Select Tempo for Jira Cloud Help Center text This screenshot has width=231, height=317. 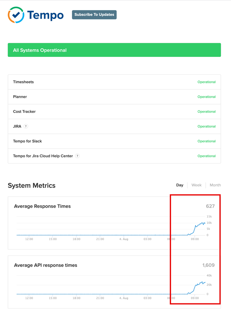pos(43,156)
